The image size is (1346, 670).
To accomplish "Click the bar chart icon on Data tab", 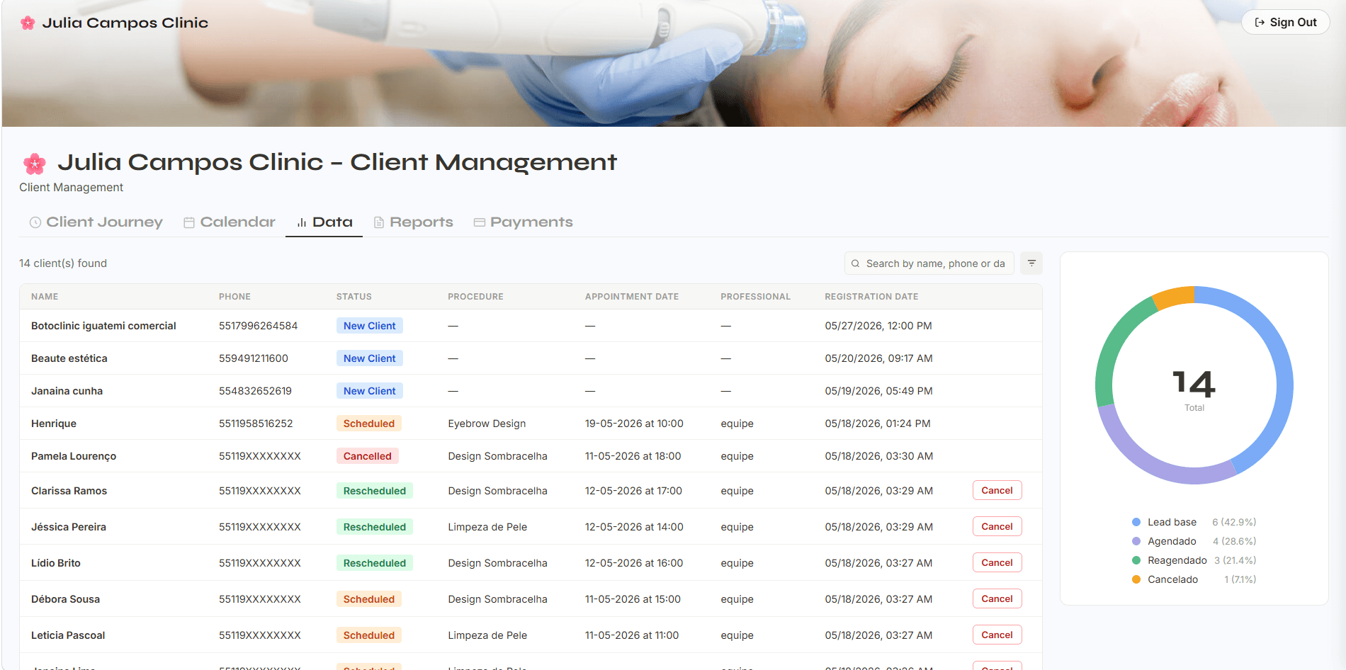I will (x=302, y=222).
